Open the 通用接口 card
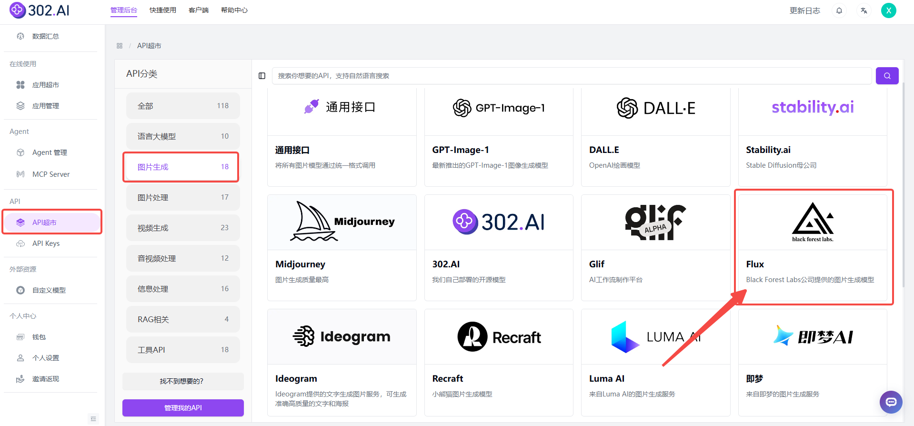Viewport: 914px width, 426px height. pyautogui.click(x=342, y=137)
